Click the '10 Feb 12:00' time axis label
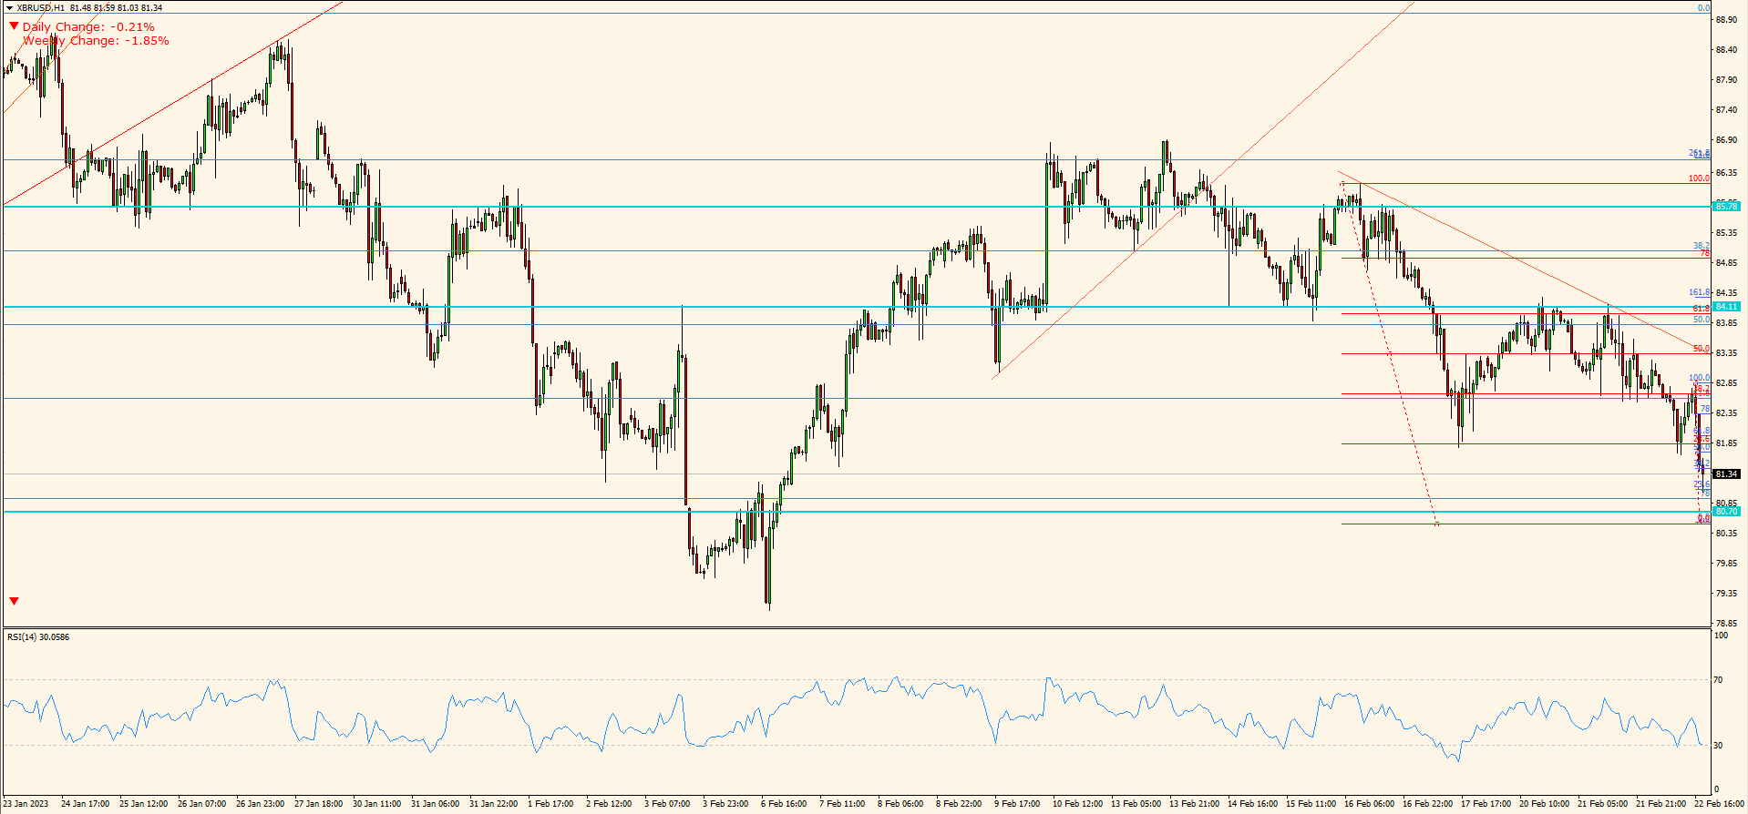The height and width of the screenshot is (814, 1748). pyautogui.click(x=1076, y=804)
